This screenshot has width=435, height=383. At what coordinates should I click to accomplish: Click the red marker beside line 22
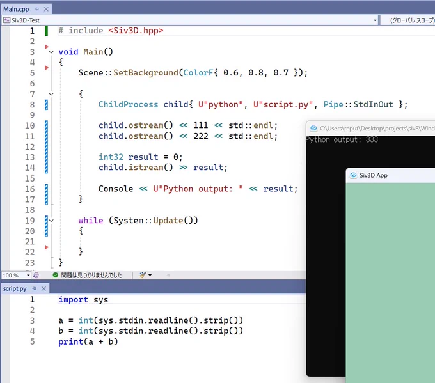(47, 247)
